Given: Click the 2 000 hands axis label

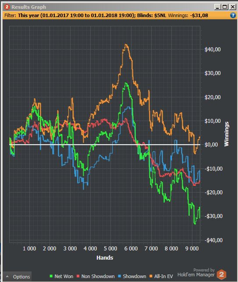Looking at the screenshot, I should (x=50, y=249).
